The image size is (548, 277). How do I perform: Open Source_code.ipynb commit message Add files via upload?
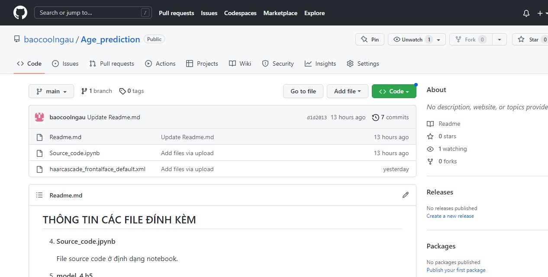tap(187, 153)
